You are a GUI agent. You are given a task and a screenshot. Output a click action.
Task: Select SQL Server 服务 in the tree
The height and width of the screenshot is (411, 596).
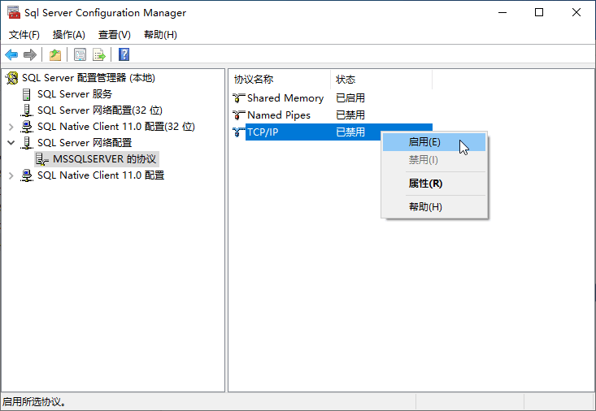point(75,94)
